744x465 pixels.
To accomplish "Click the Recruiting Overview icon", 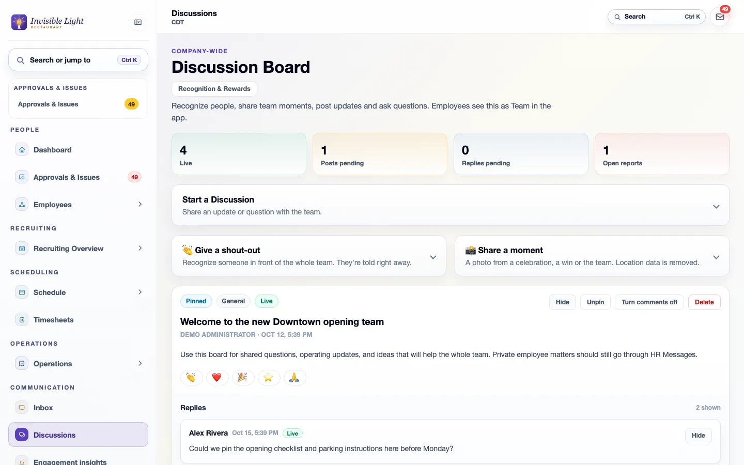I will point(22,249).
